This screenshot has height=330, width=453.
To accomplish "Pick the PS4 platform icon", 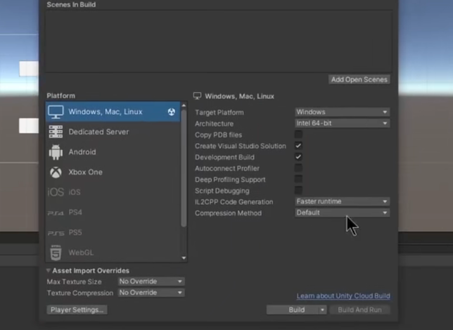I will pos(56,213).
